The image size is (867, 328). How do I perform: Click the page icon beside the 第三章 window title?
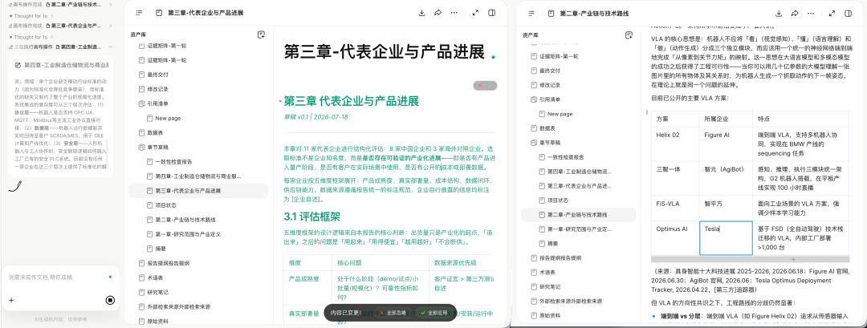pyautogui.click(x=159, y=13)
